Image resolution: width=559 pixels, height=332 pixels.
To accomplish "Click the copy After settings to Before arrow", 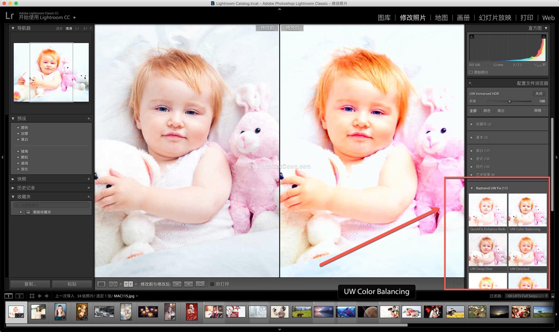I will point(188,284).
